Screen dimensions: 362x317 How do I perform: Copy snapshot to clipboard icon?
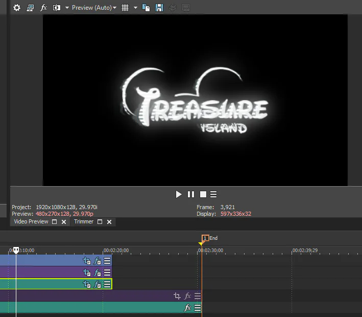(x=146, y=8)
